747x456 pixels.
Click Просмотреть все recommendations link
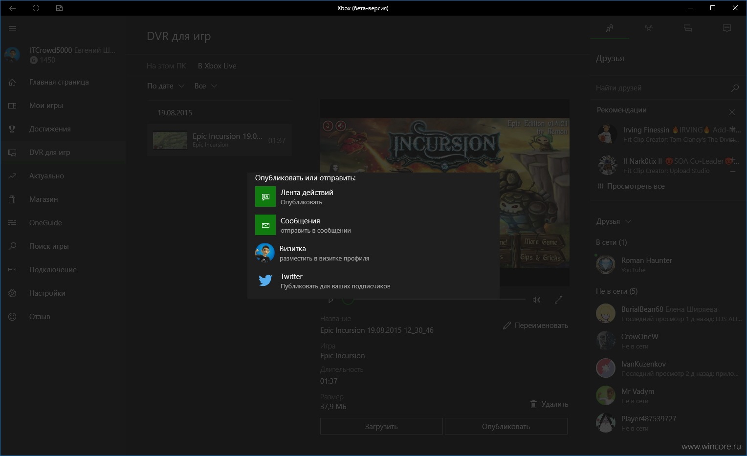pos(631,186)
